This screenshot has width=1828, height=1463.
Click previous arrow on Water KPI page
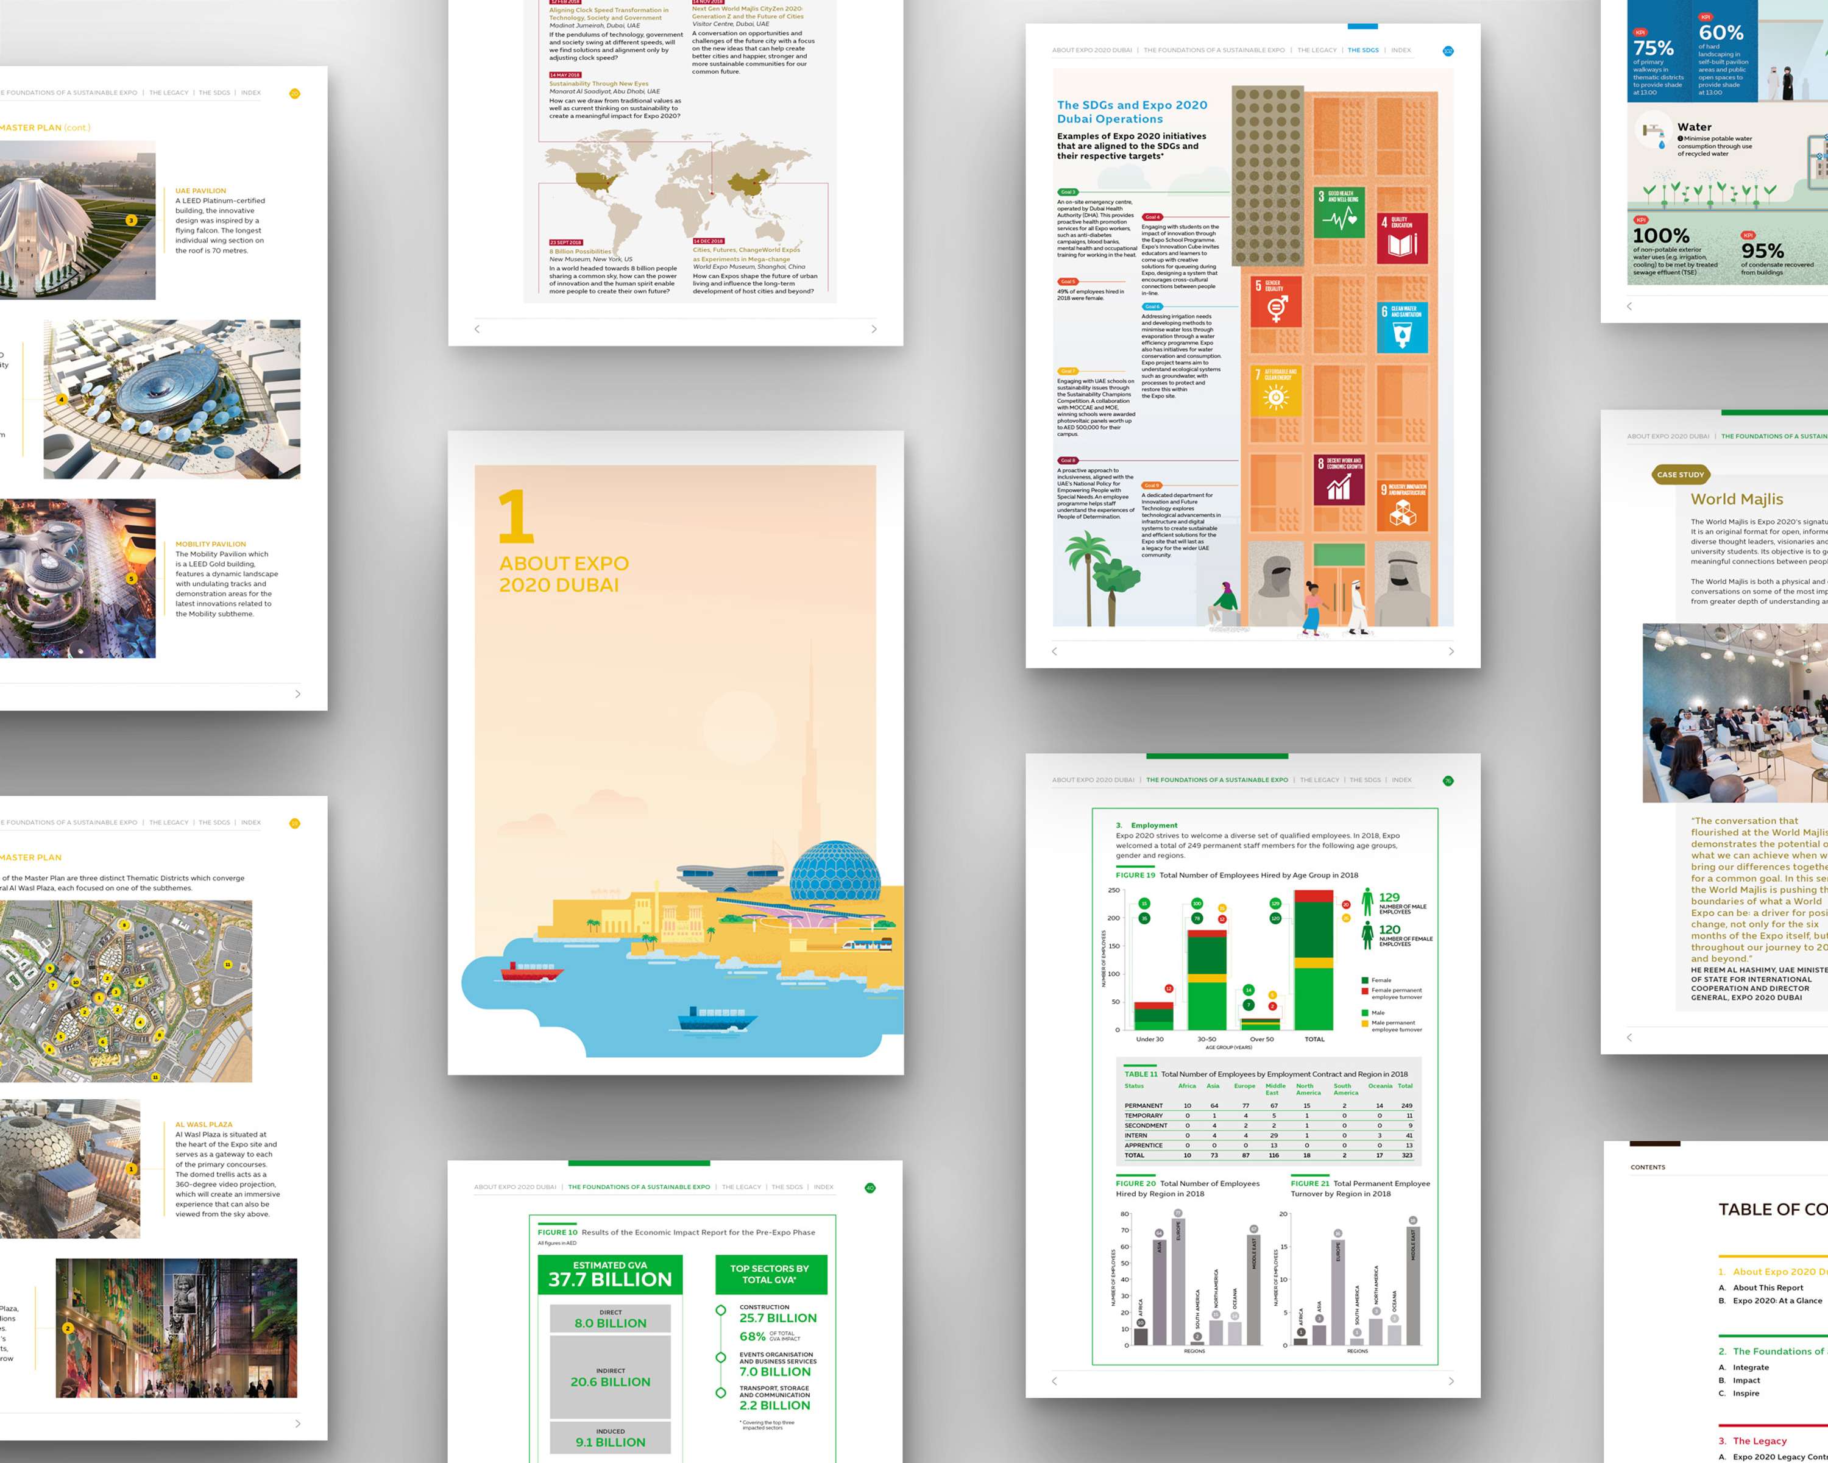tap(1629, 306)
